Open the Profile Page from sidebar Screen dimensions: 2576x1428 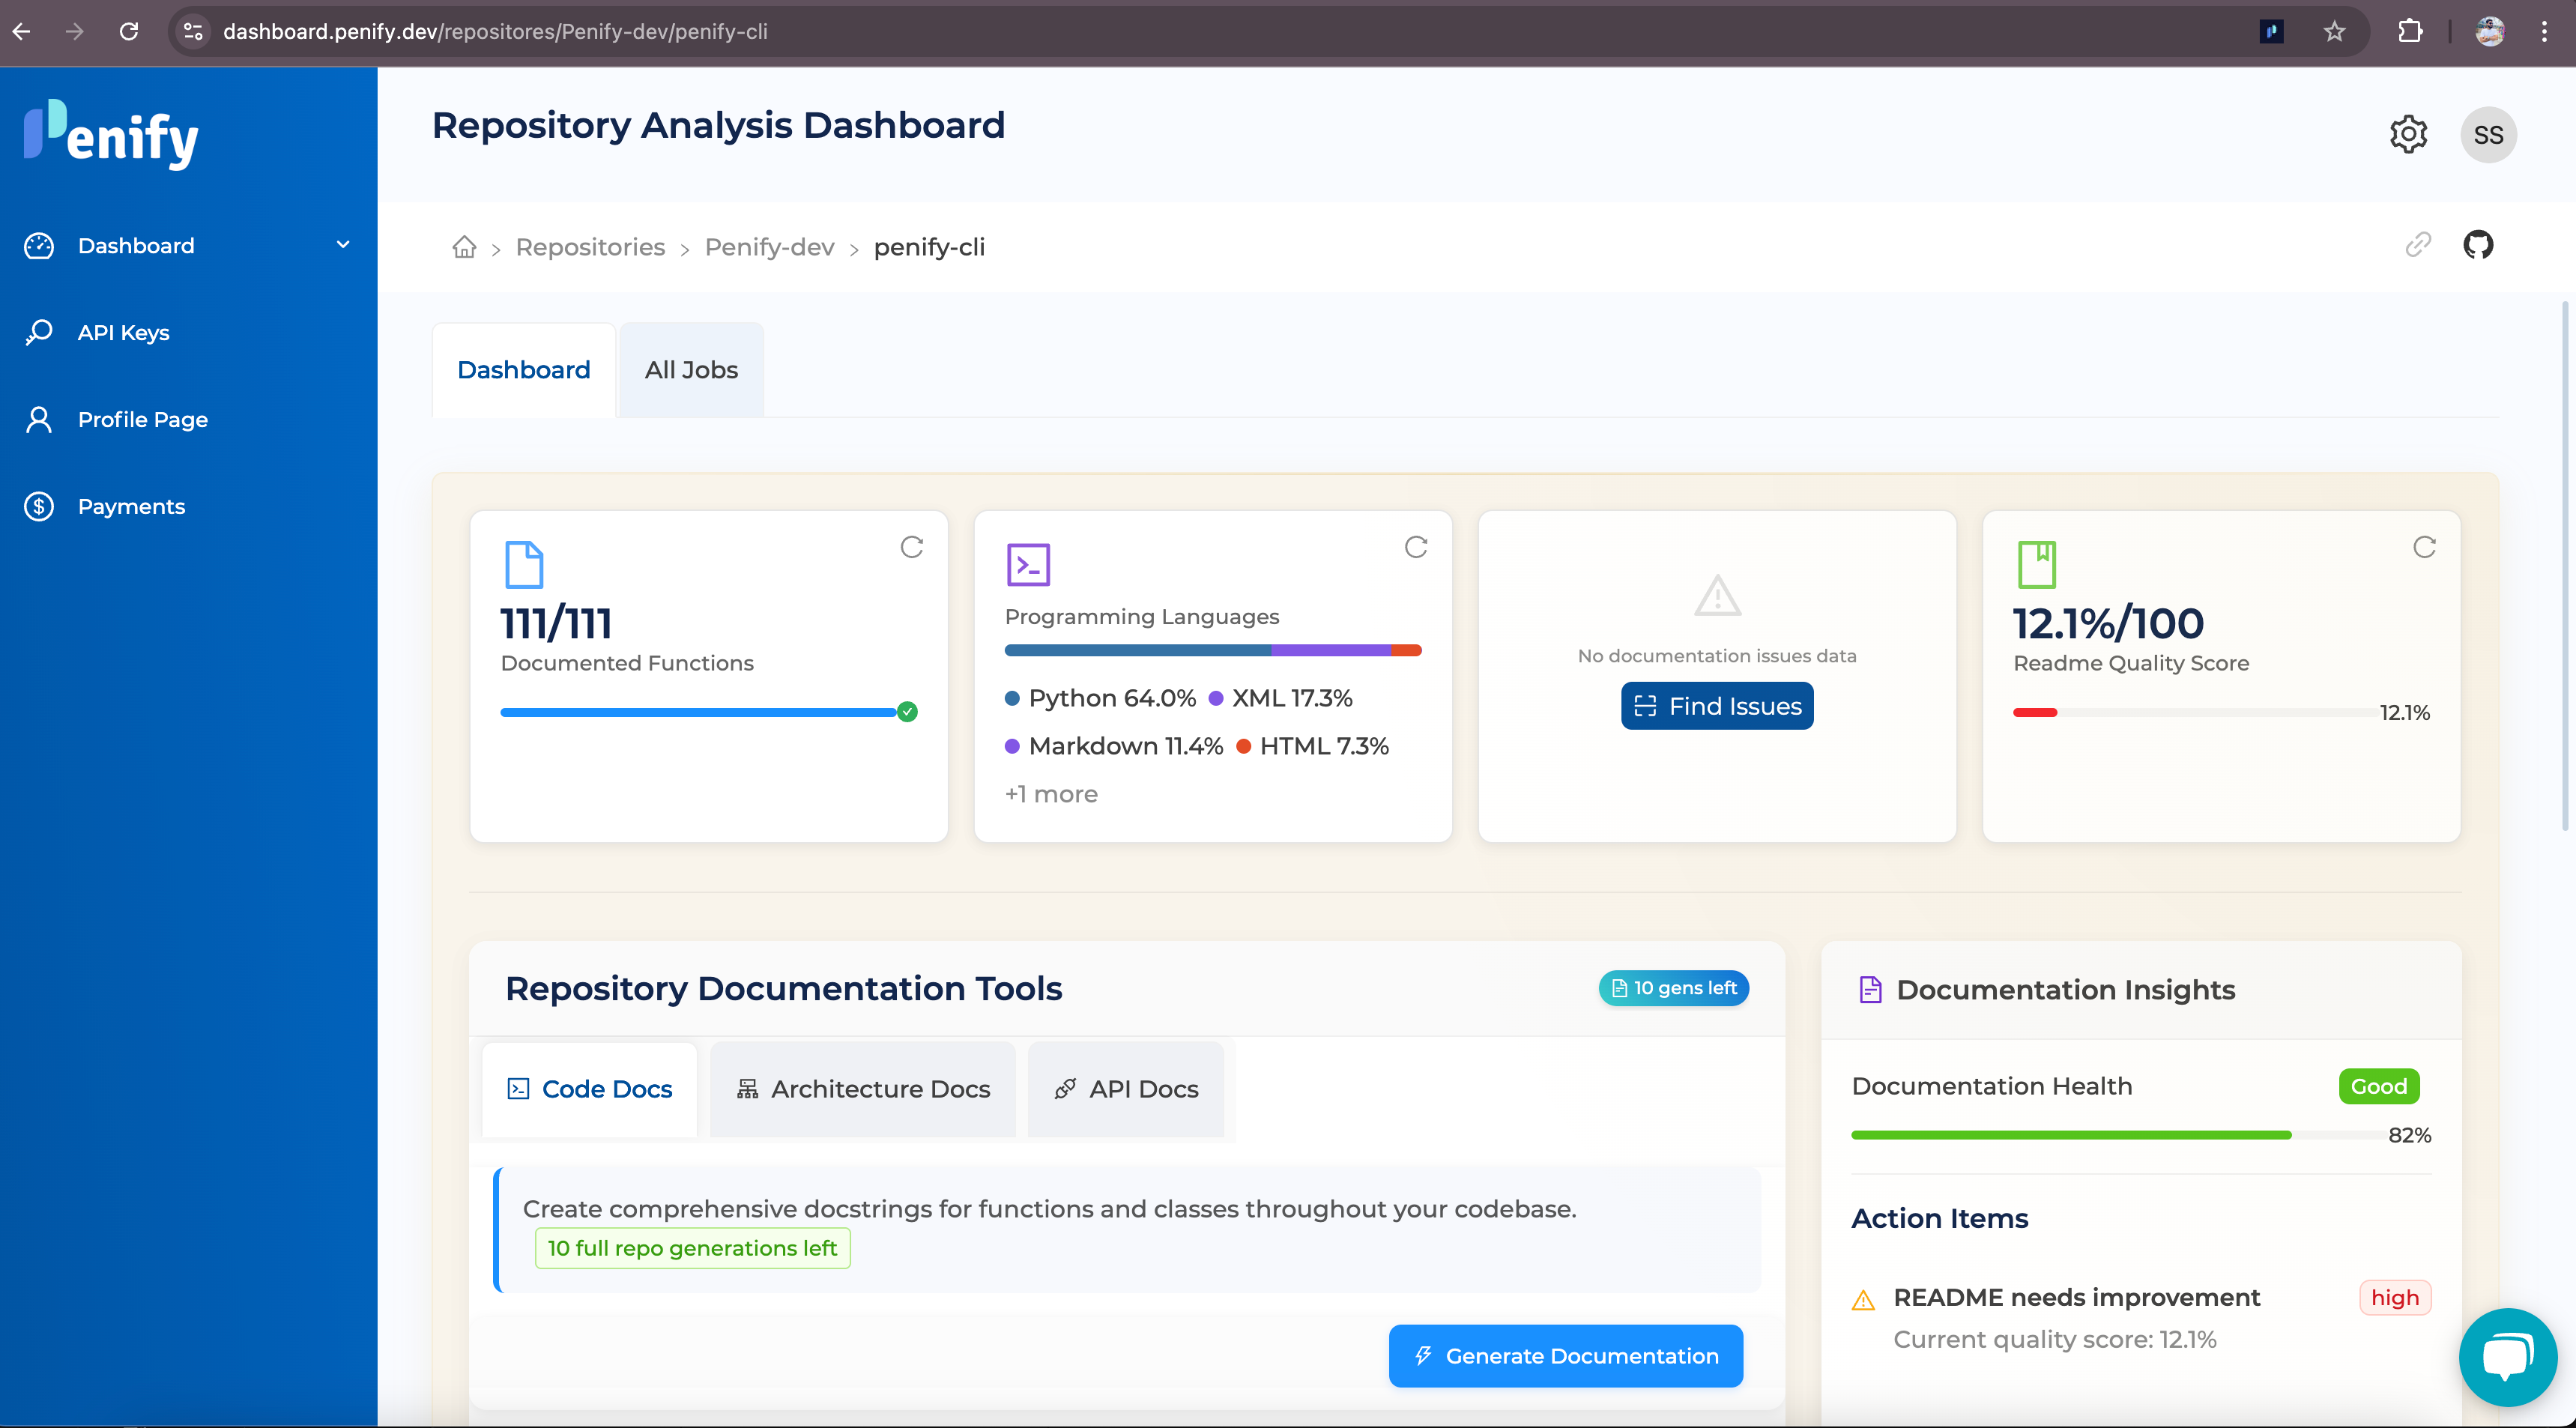(x=142, y=419)
